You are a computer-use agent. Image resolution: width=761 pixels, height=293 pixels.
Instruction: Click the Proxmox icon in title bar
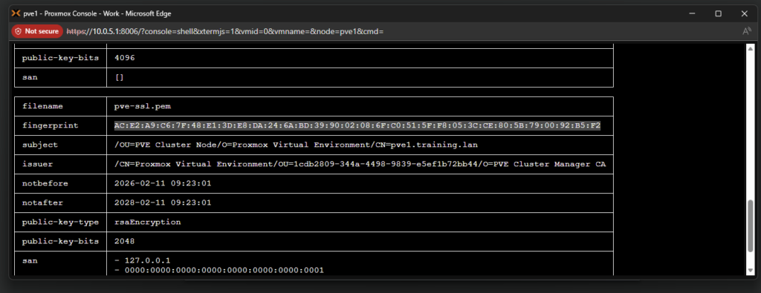pos(16,13)
